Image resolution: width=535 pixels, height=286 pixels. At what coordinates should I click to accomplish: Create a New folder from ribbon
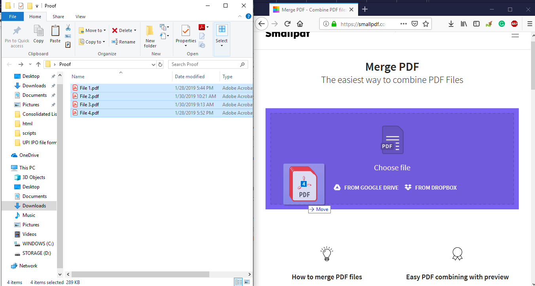click(150, 36)
